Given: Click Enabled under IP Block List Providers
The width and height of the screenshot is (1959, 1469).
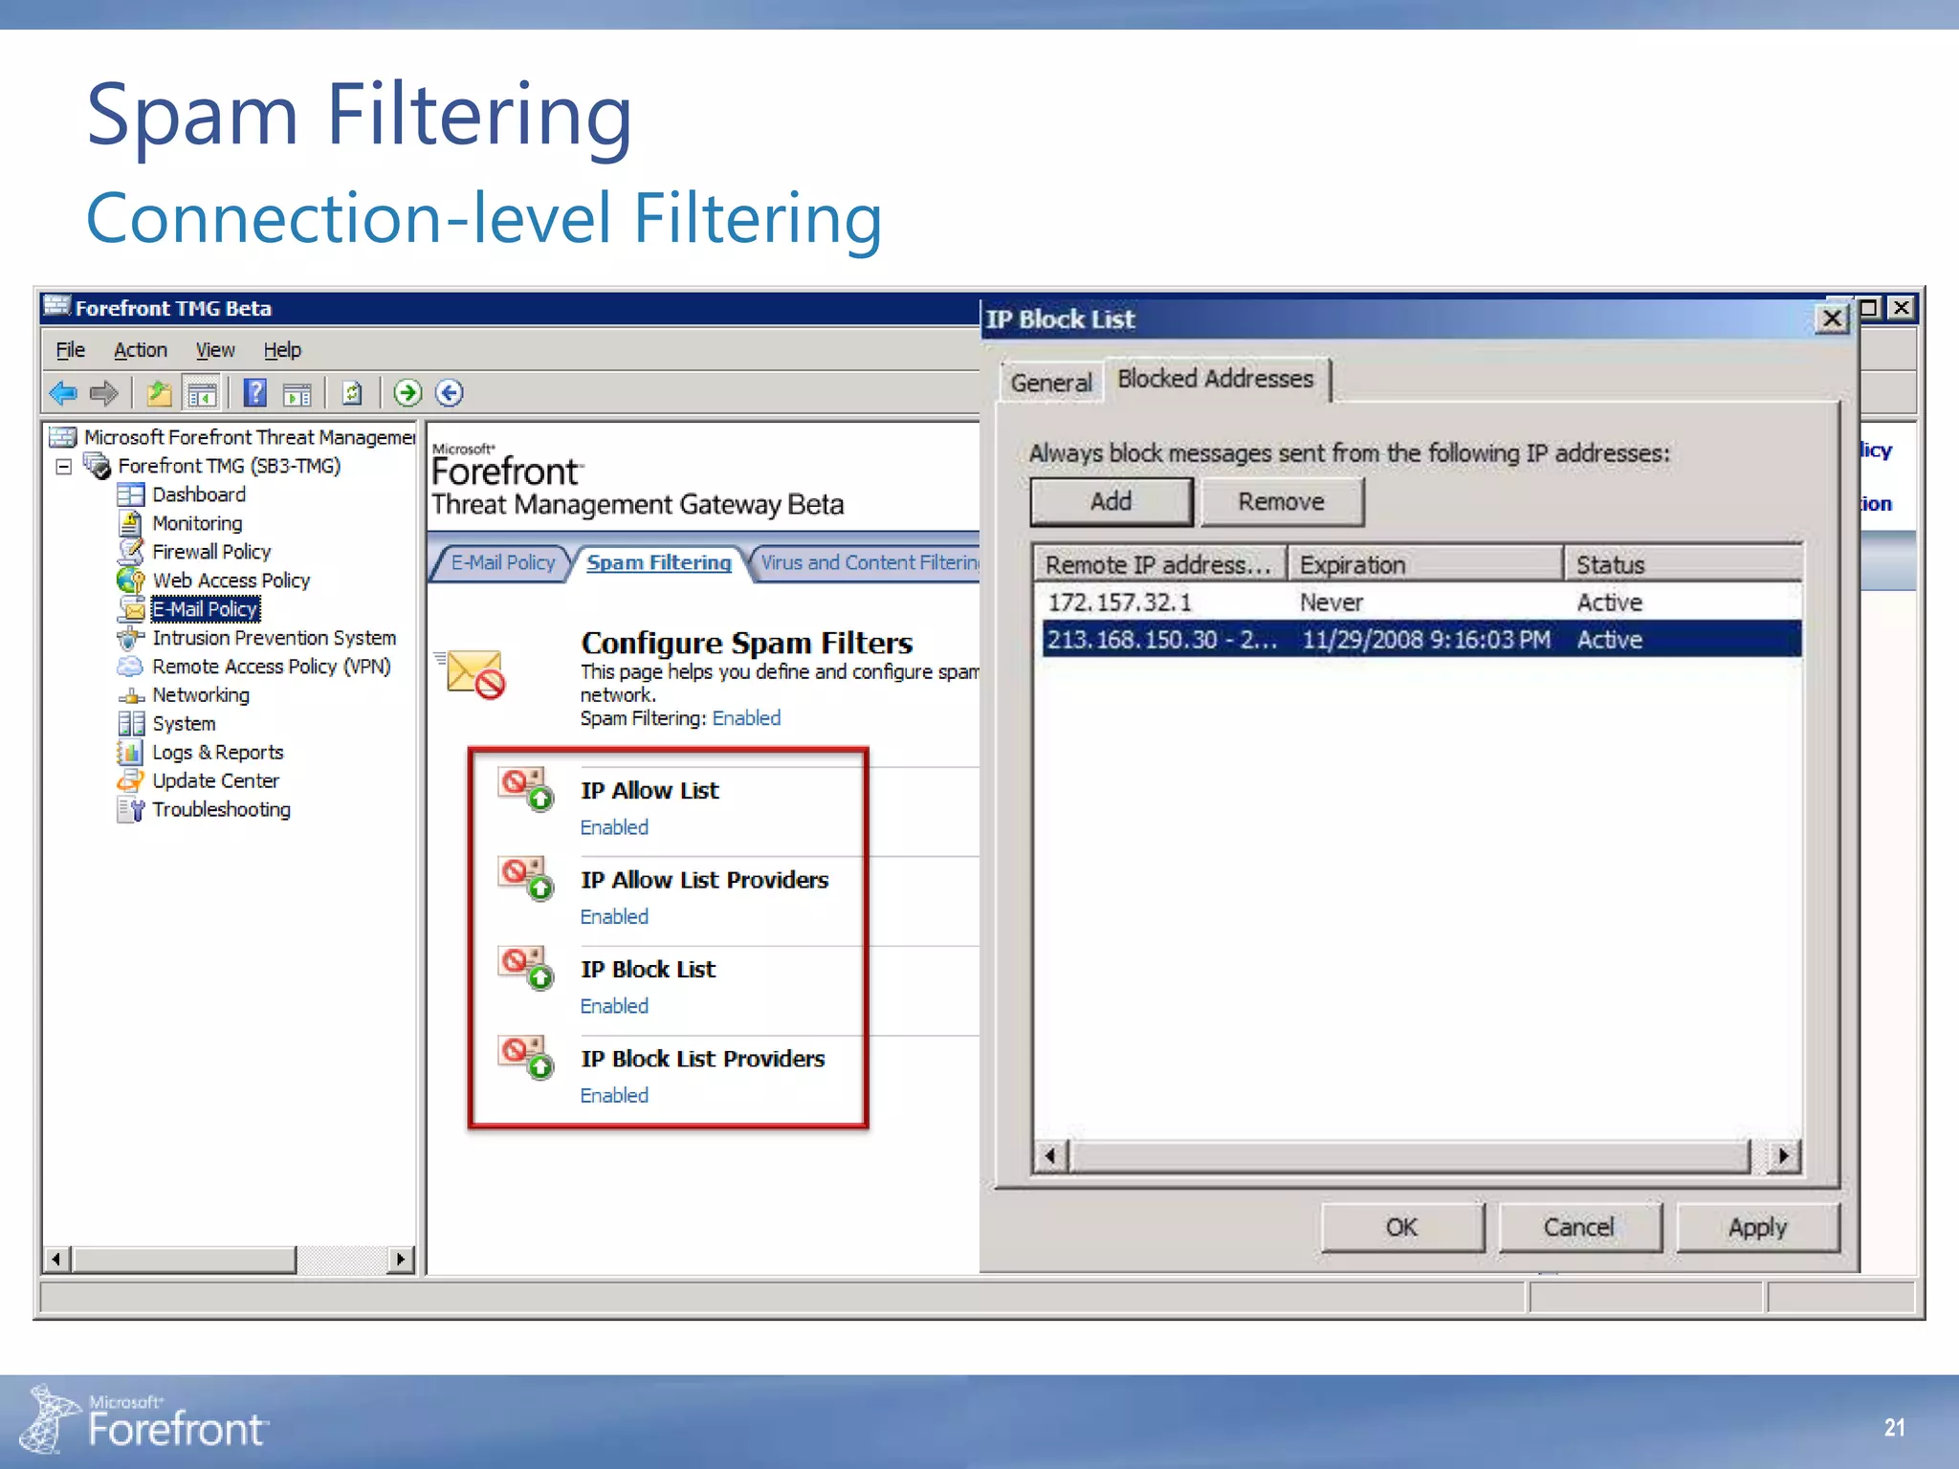Looking at the screenshot, I should (x=614, y=1095).
